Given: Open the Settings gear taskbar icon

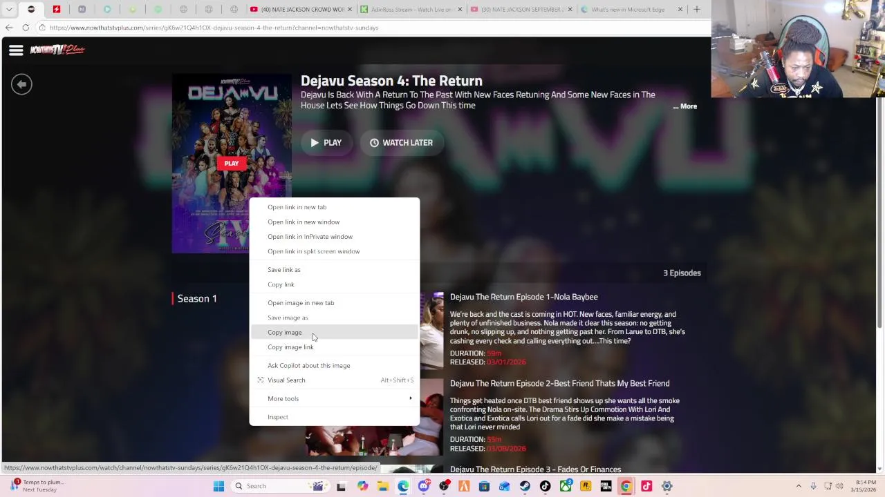Looking at the screenshot, I should [x=667, y=486].
